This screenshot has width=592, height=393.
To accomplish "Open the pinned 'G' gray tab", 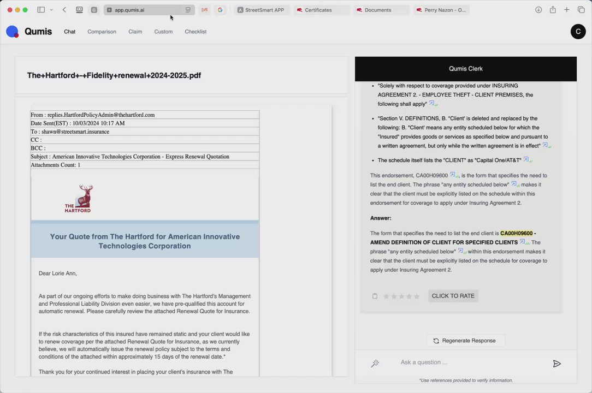I will coord(94,10).
